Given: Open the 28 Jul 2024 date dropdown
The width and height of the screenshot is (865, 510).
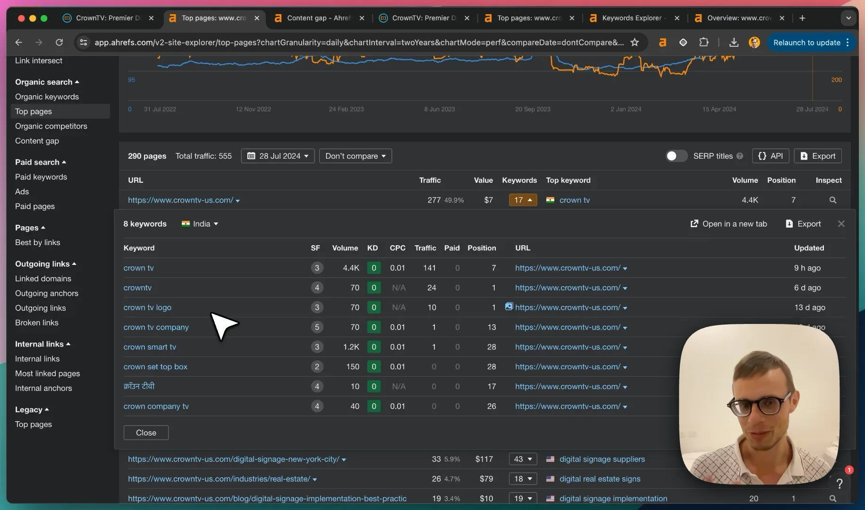Looking at the screenshot, I should click(278, 156).
